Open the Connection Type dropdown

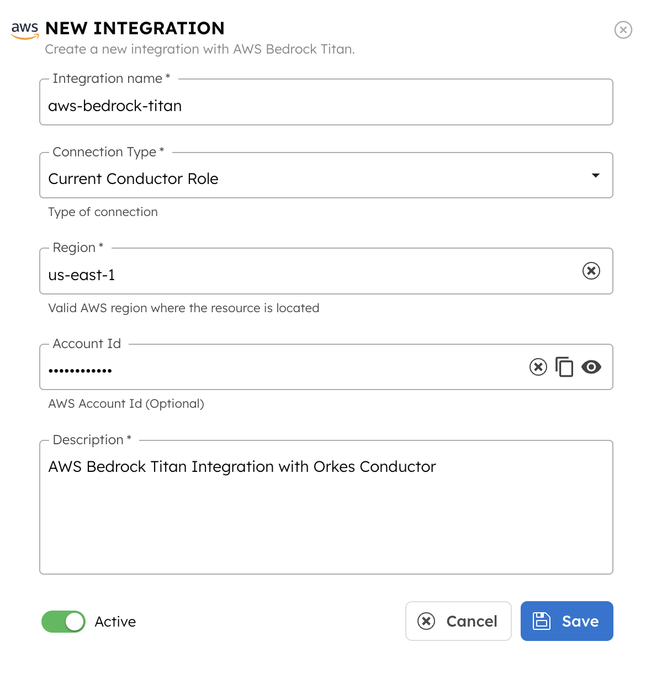point(326,176)
